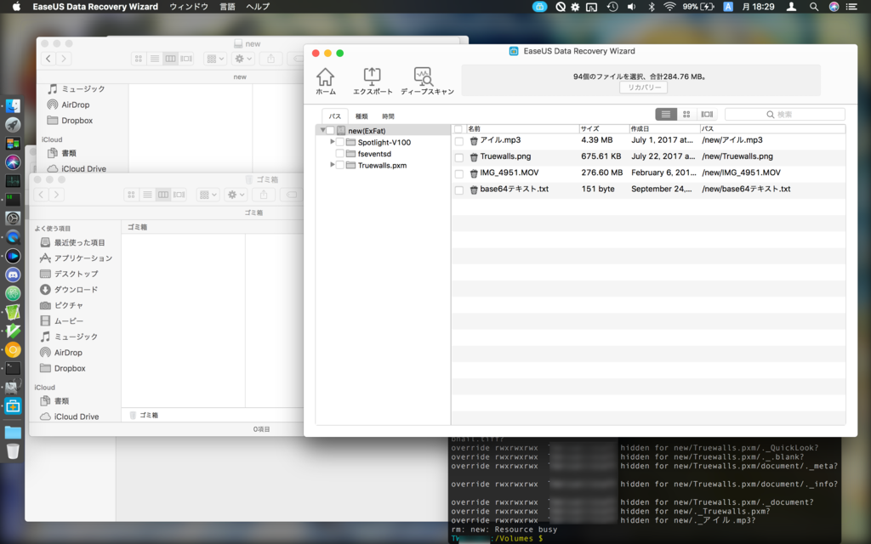Click the trash icon beside base64テキスト.txt
The image size is (871, 544).
tap(474, 190)
